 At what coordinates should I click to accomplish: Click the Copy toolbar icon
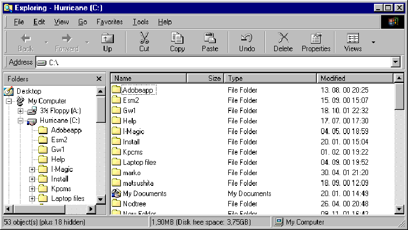pos(177,39)
